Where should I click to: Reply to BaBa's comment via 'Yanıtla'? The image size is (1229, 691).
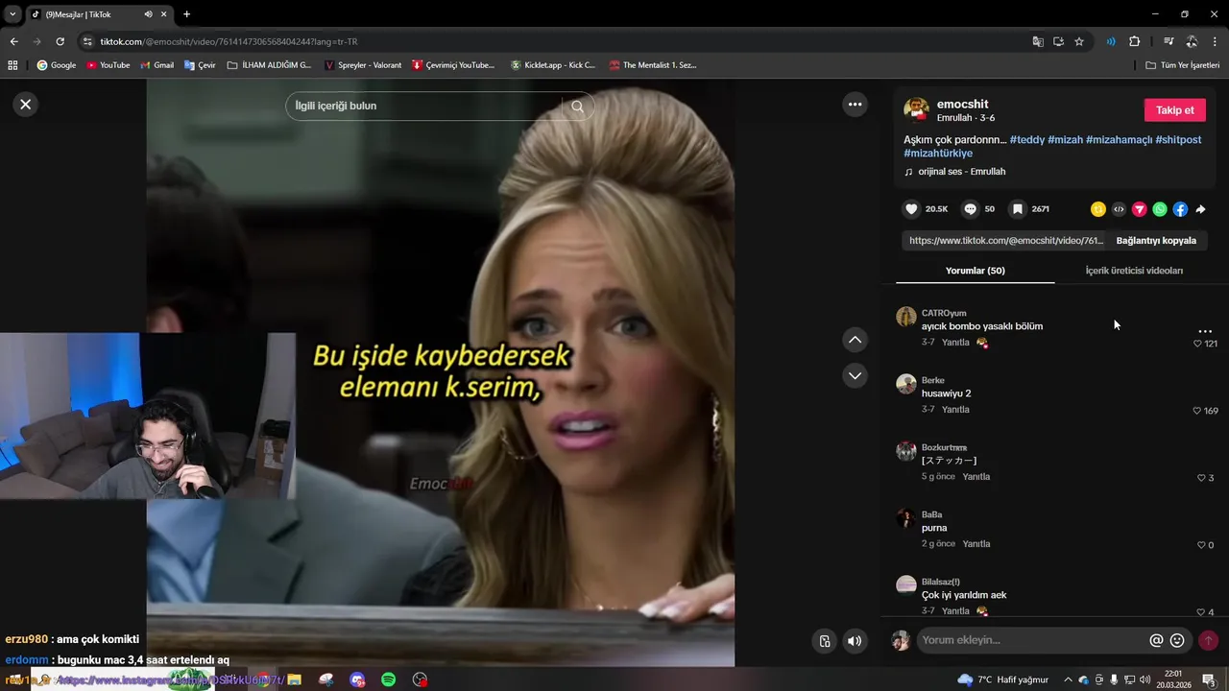click(x=976, y=544)
